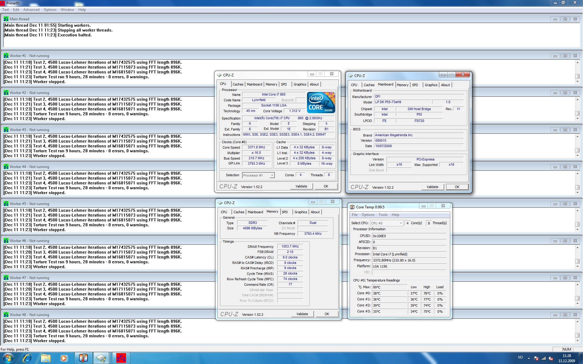Click the Worker #7 window icon
The height and width of the screenshot is (364, 583).
(6, 278)
